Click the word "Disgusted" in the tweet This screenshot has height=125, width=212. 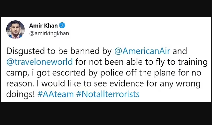pyautogui.click(x=26, y=51)
